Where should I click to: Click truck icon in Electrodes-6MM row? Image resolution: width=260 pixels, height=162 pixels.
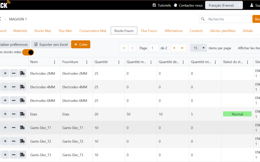pyautogui.click(x=22, y=100)
